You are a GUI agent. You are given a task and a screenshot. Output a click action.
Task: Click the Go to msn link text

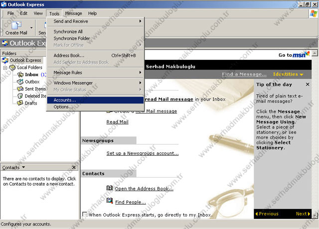(285, 55)
